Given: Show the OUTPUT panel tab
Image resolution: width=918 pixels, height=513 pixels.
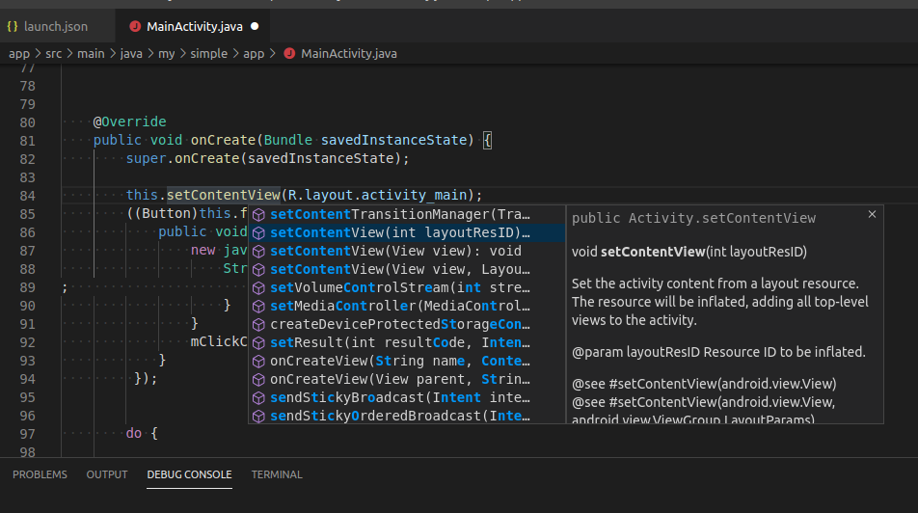Looking at the screenshot, I should (x=107, y=474).
